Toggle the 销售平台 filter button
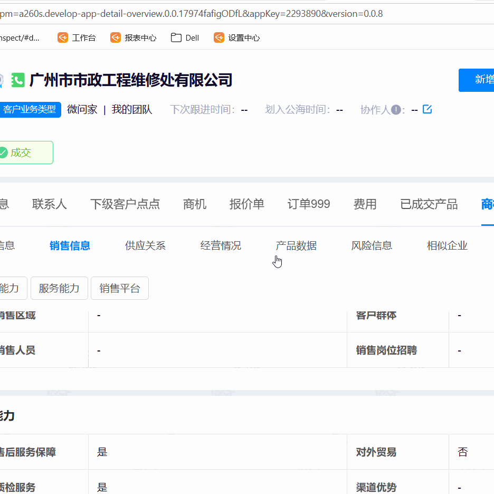The height and width of the screenshot is (494, 494). [x=119, y=288]
